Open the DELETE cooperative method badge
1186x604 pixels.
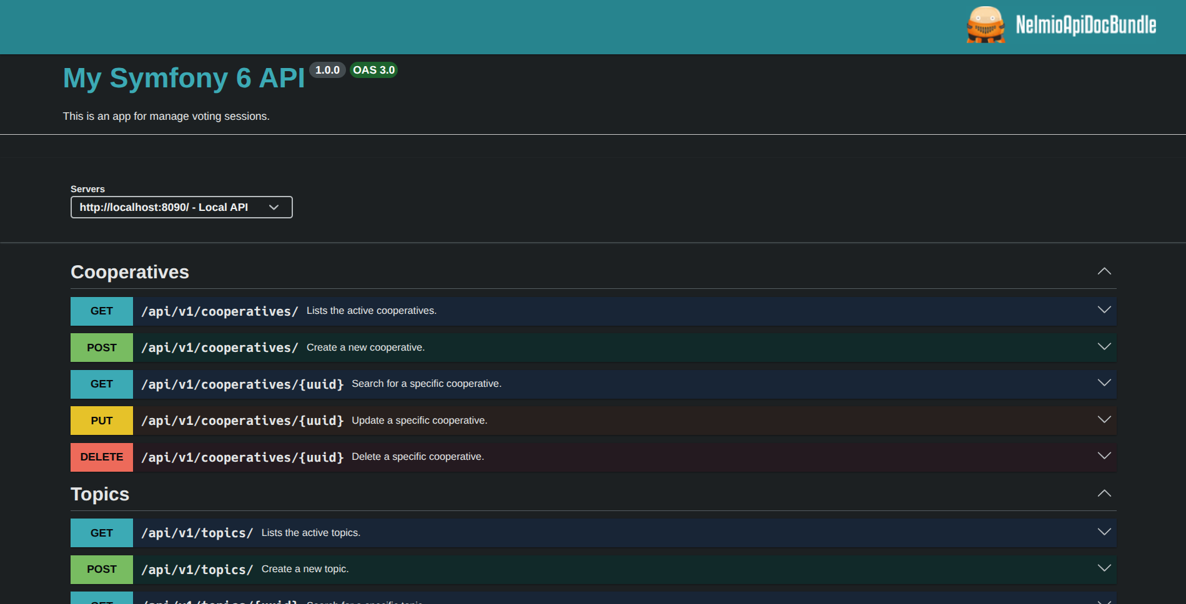click(x=101, y=457)
